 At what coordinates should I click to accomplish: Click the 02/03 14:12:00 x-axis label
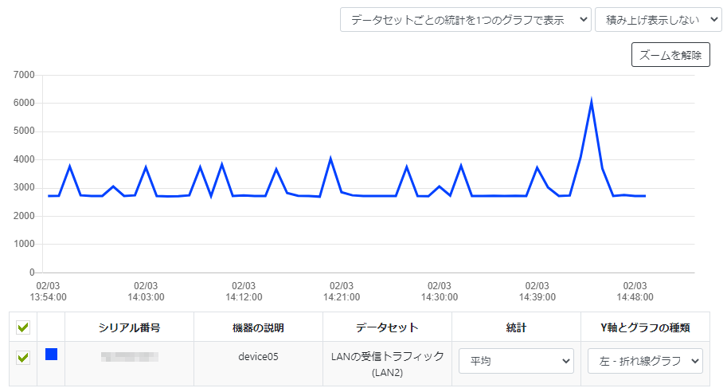point(244,292)
